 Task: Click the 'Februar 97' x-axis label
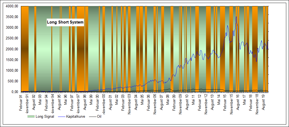pyautogui.click(x=72, y=103)
